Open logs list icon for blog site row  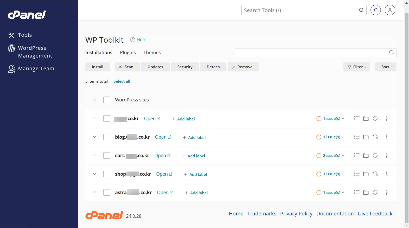tap(357, 137)
